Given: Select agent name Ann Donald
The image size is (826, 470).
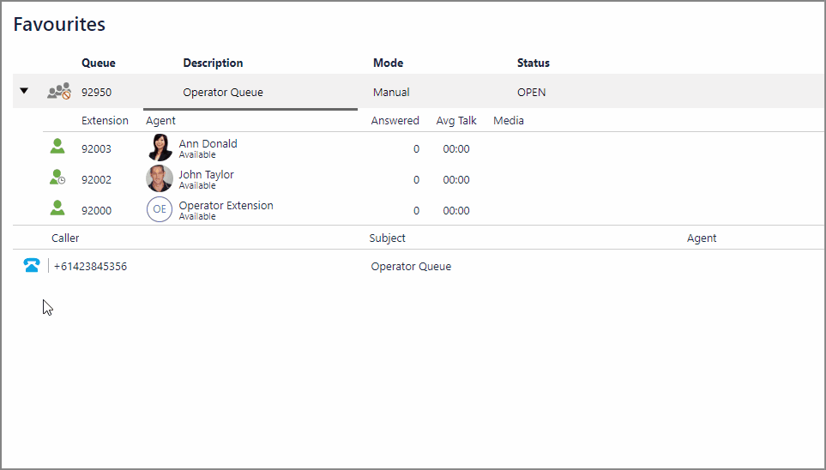Looking at the screenshot, I should click(x=208, y=143).
